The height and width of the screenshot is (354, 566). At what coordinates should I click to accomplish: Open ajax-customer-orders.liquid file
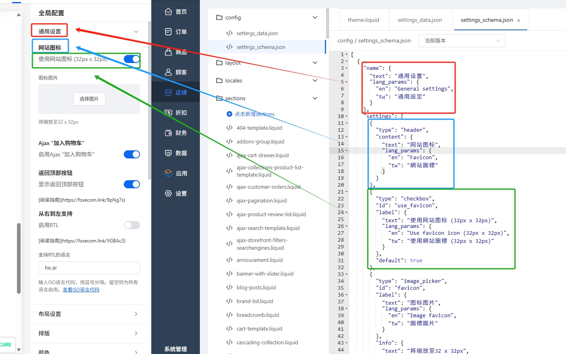[x=268, y=187]
